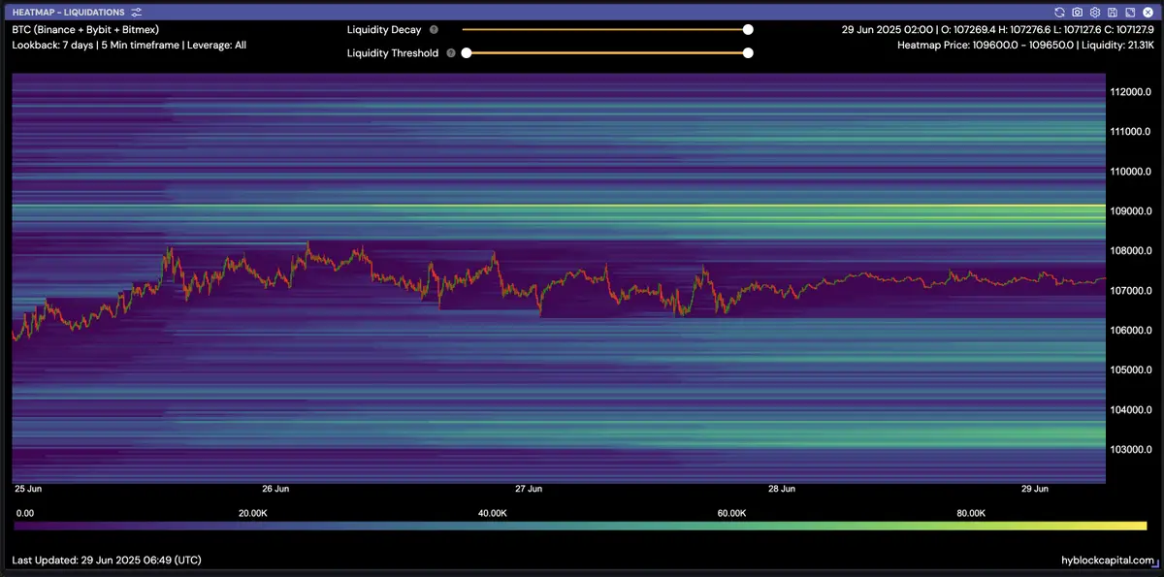This screenshot has height=577, width=1164.
Task: Click the 25 Jun date axis label
Action: point(26,490)
